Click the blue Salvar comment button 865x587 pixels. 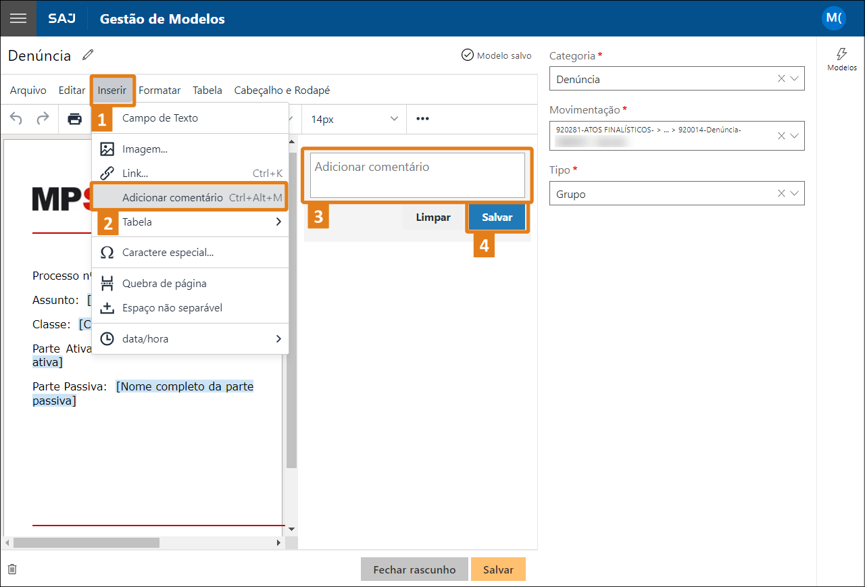click(497, 218)
